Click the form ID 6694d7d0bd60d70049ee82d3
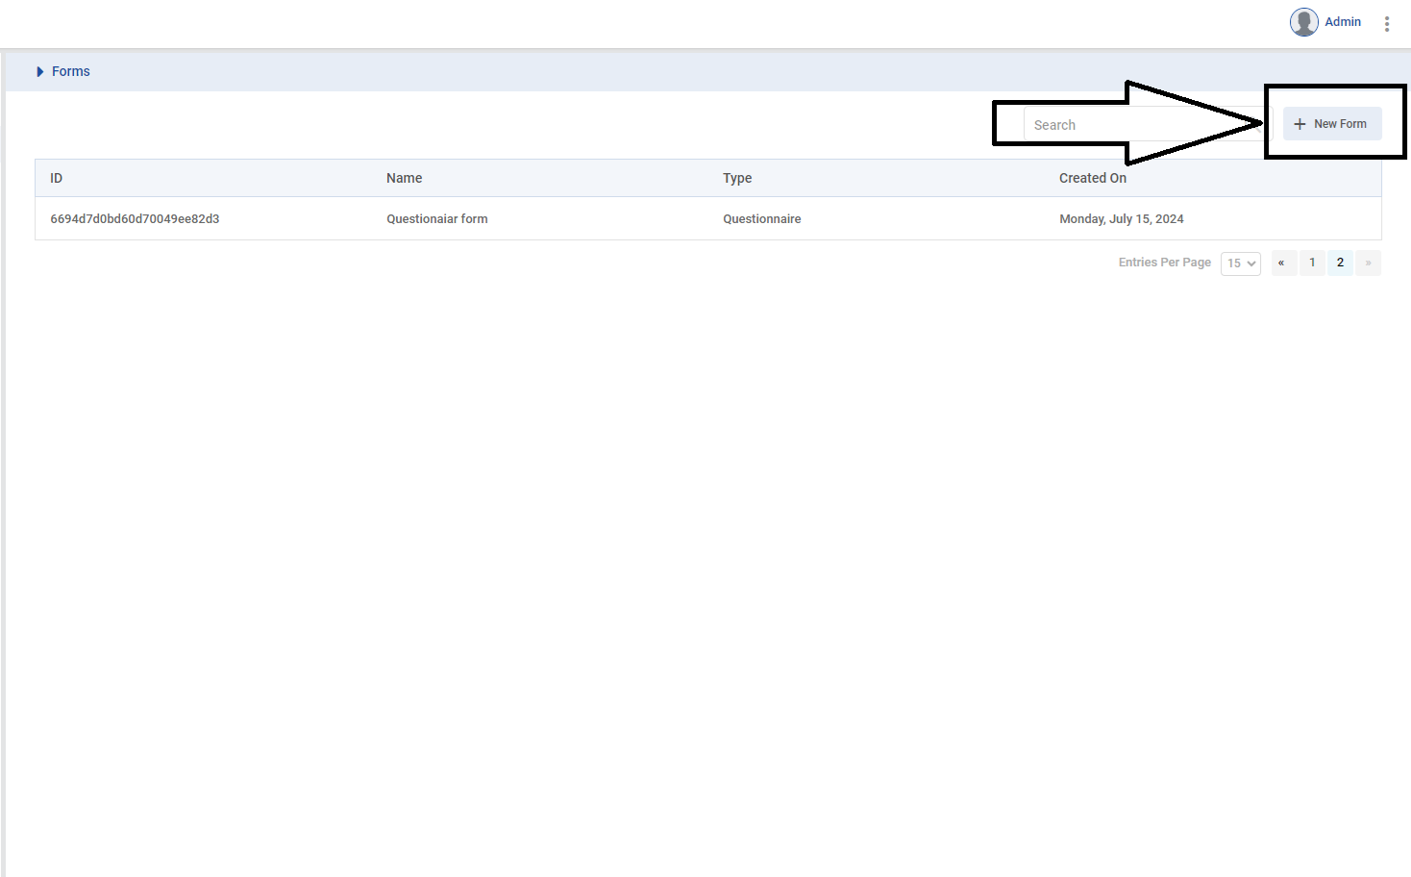Screen dimensions: 1411x877 (135, 219)
